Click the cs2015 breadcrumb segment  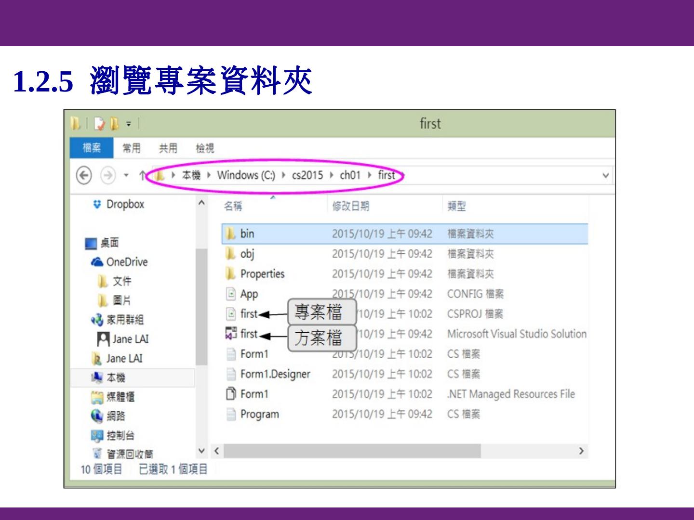coord(307,175)
